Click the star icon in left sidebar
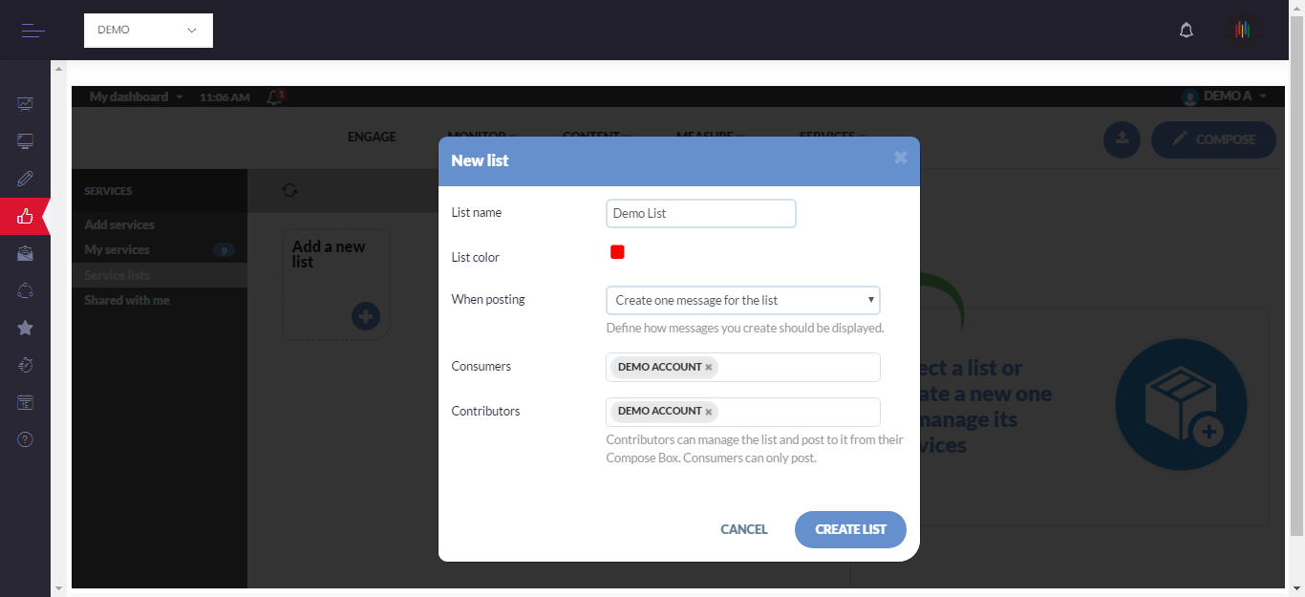The height and width of the screenshot is (597, 1305). point(26,328)
